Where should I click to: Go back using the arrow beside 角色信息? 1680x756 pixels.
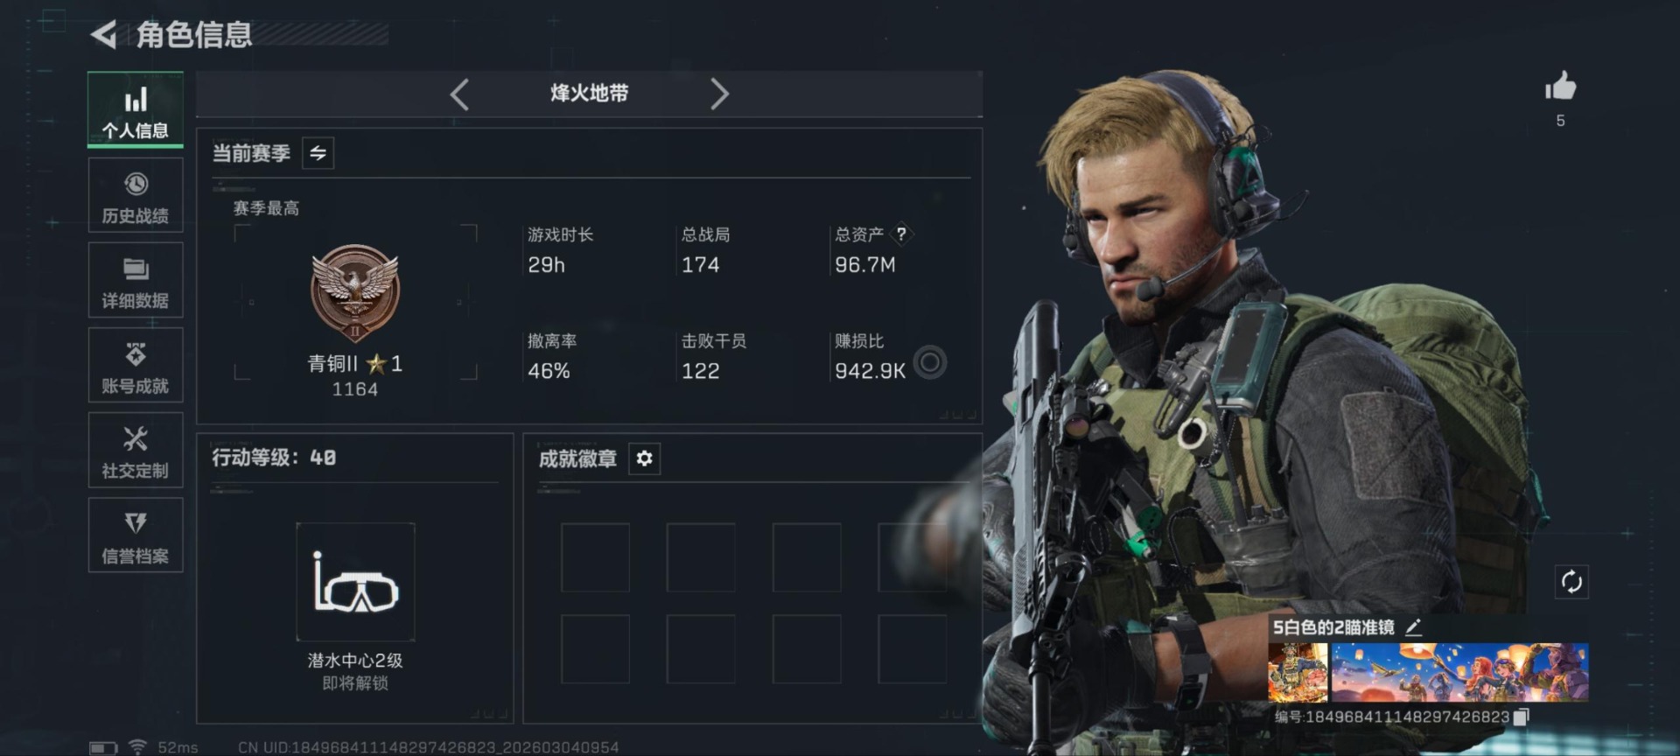point(104,35)
